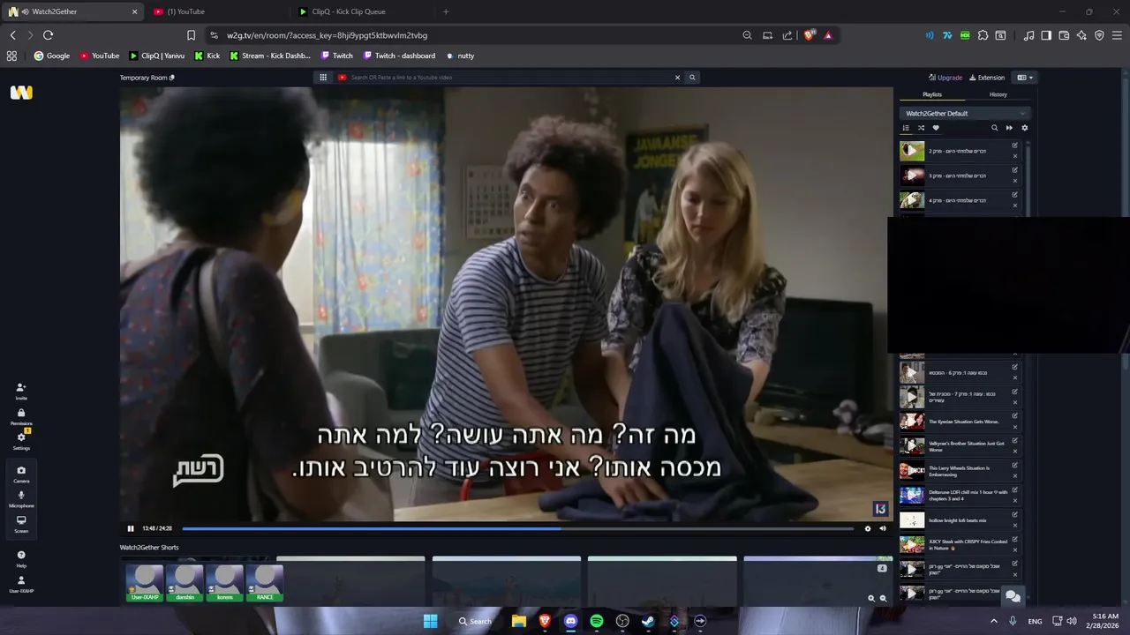Mute the video player volume

point(883,528)
